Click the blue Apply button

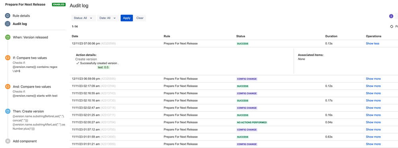[x=127, y=18]
